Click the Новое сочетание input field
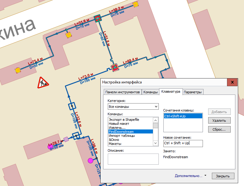 click(x=183, y=143)
